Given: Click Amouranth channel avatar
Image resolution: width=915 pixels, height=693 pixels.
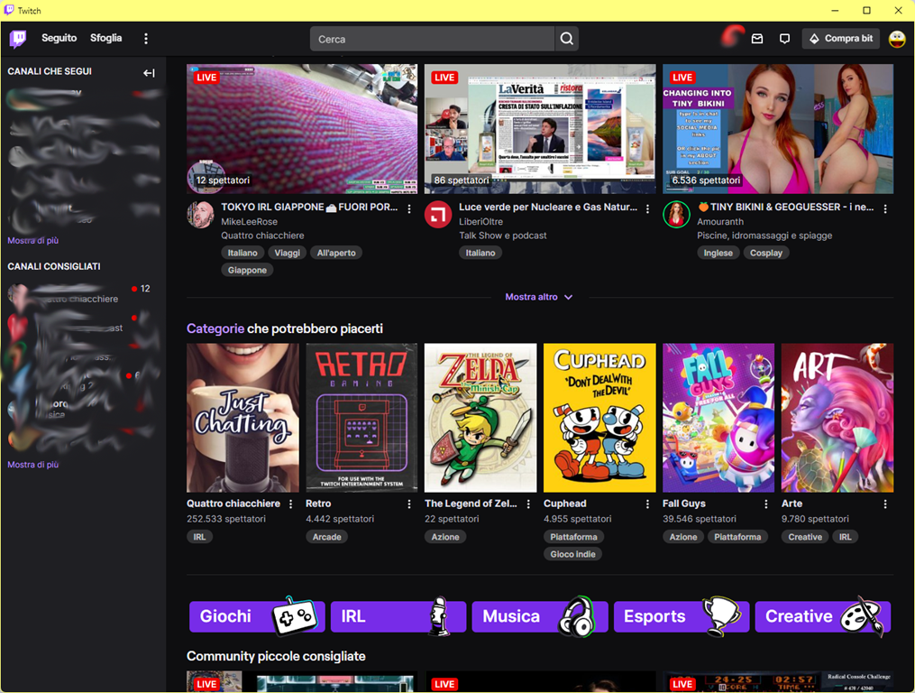Looking at the screenshot, I should tap(676, 215).
